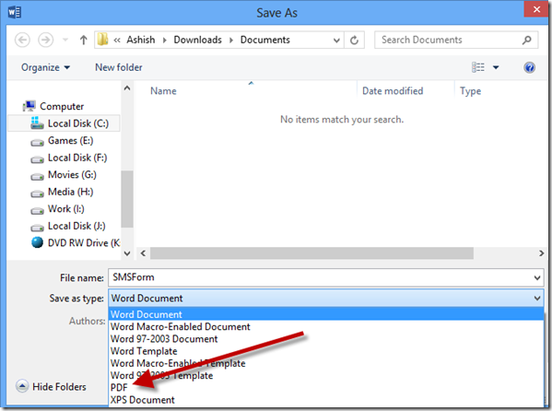Open the File name dropdown arrow
The image size is (552, 411).
[x=537, y=277]
